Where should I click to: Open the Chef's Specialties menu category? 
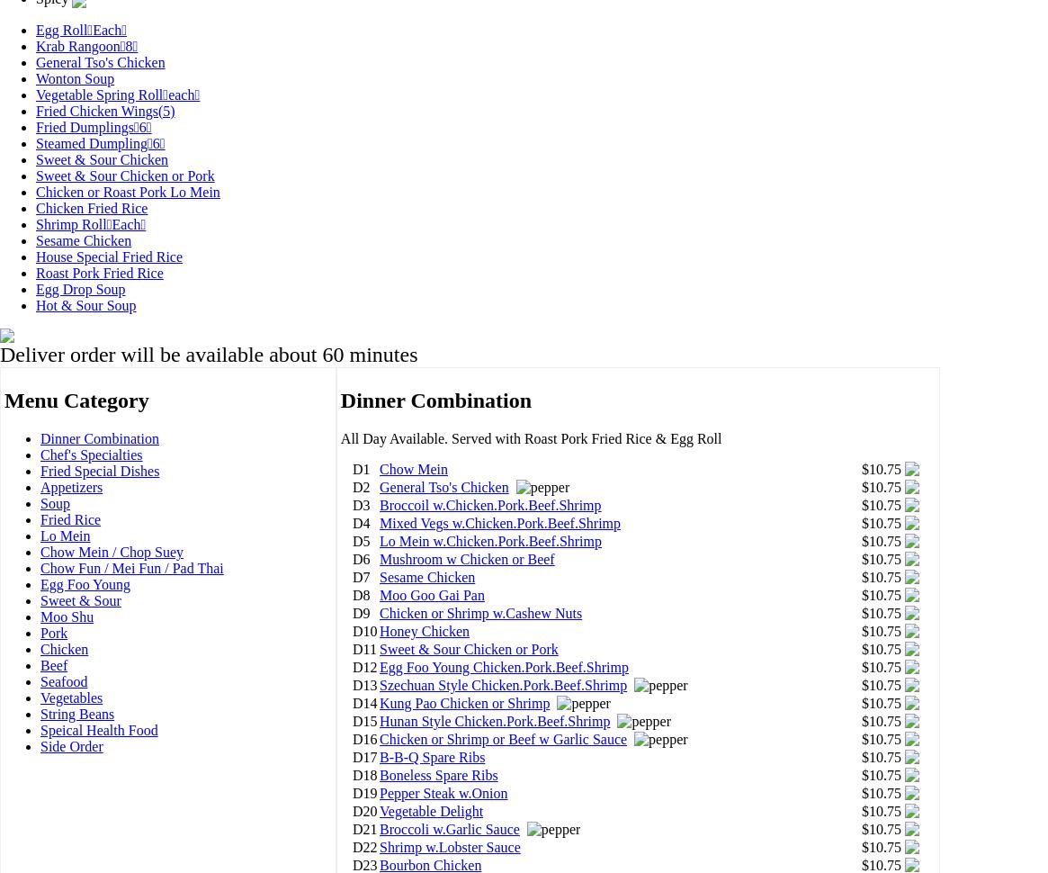tap(91, 455)
